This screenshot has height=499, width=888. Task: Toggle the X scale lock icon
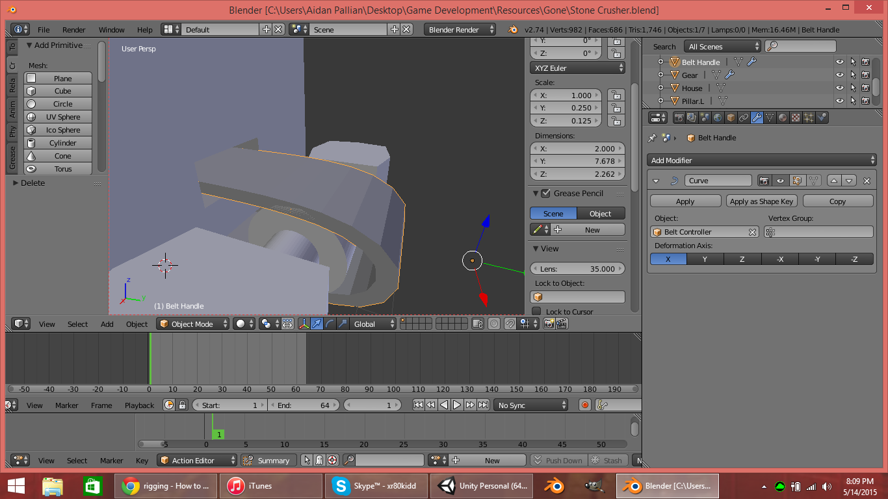[x=615, y=96]
